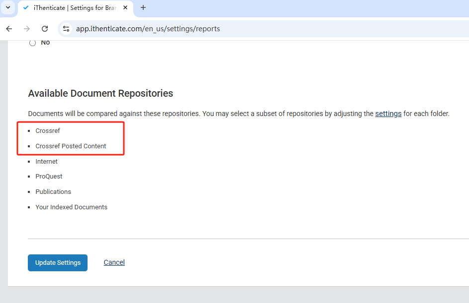Image resolution: width=469 pixels, height=303 pixels.
Task: Expand the tab search dropdown arrow
Action: coord(8,7)
